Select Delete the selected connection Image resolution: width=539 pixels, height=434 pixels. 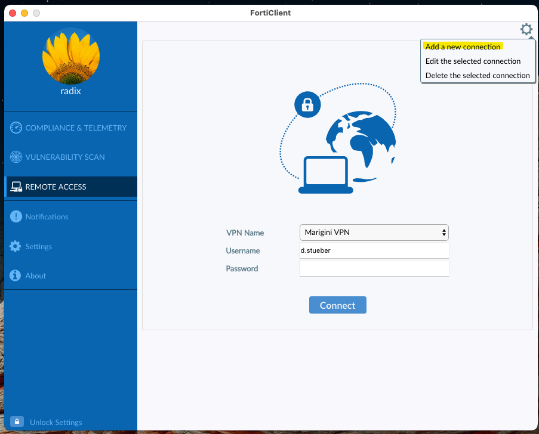478,75
